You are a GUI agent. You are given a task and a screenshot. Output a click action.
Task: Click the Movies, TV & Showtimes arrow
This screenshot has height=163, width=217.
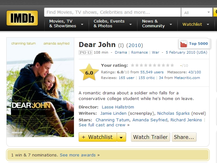[82, 24]
